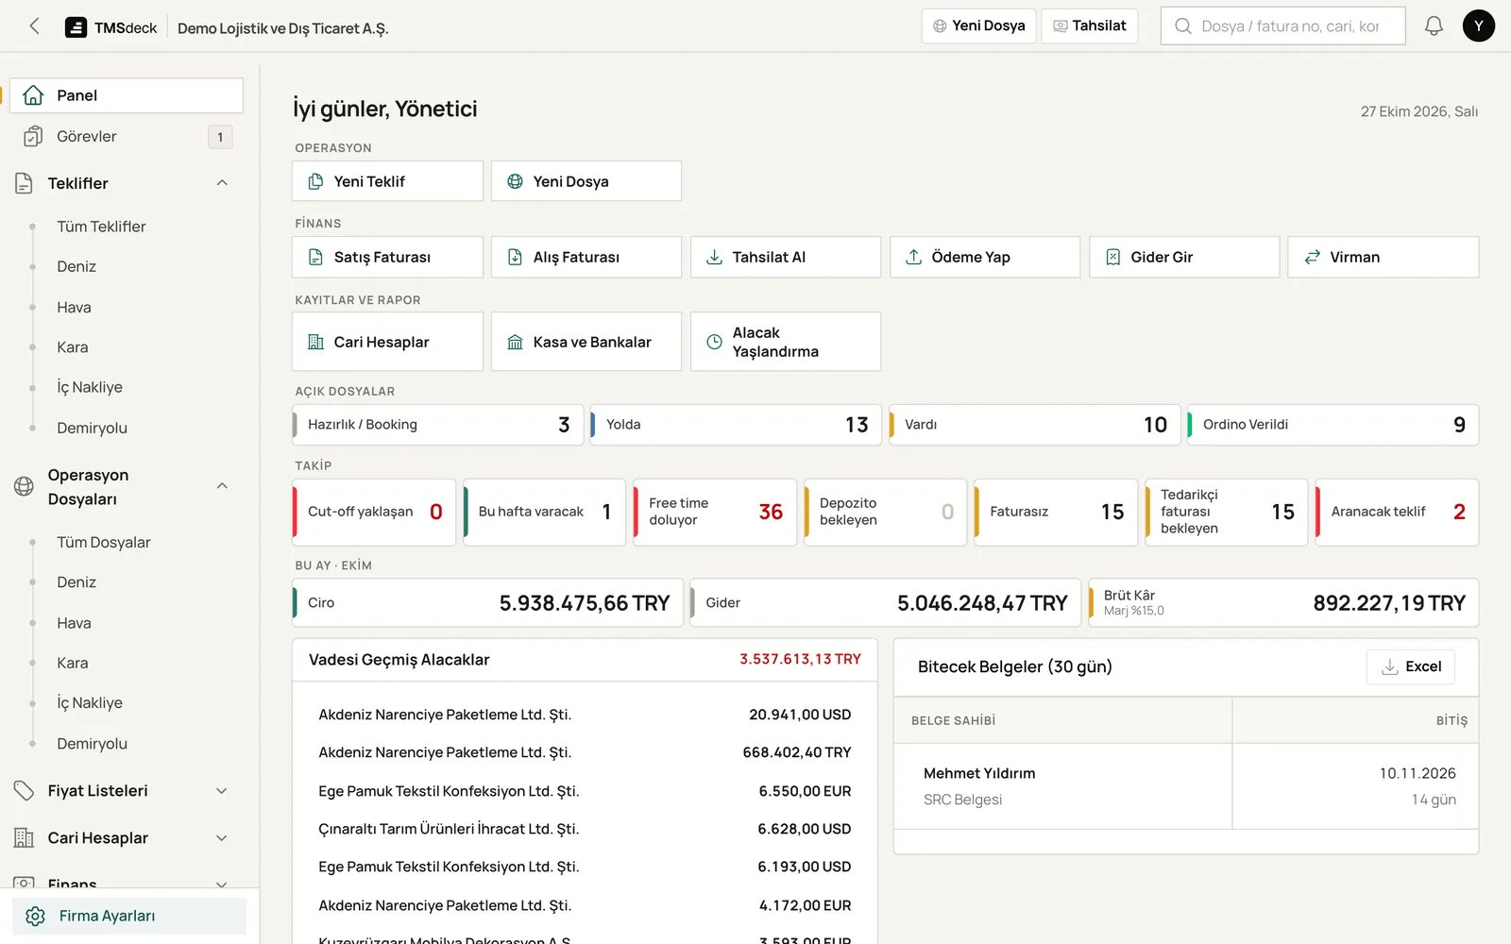Click the Görevler badge showing 1
The height and width of the screenshot is (944, 1511).
click(x=220, y=137)
